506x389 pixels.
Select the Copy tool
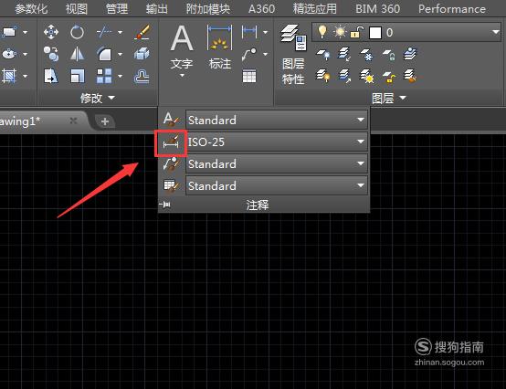point(51,54)
